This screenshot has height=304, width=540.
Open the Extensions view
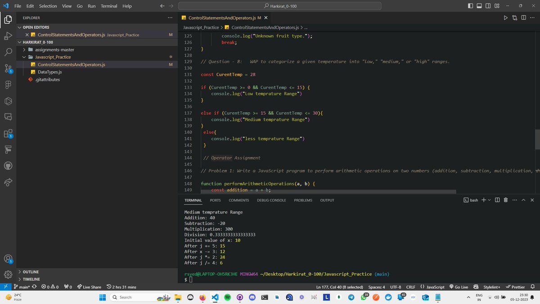coord(8,133)
